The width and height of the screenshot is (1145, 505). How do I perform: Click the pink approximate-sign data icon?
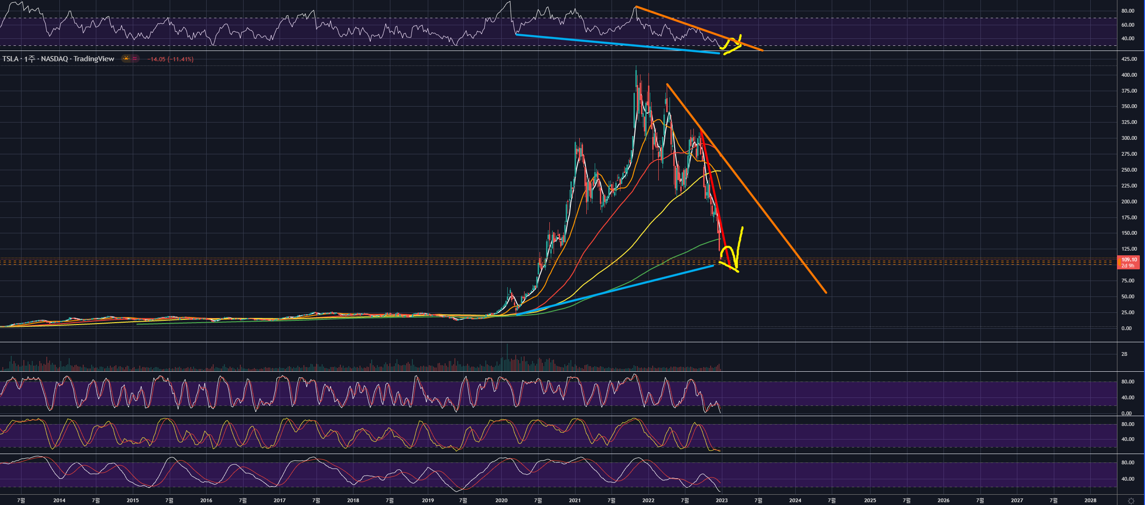click(x=135, y=58)
